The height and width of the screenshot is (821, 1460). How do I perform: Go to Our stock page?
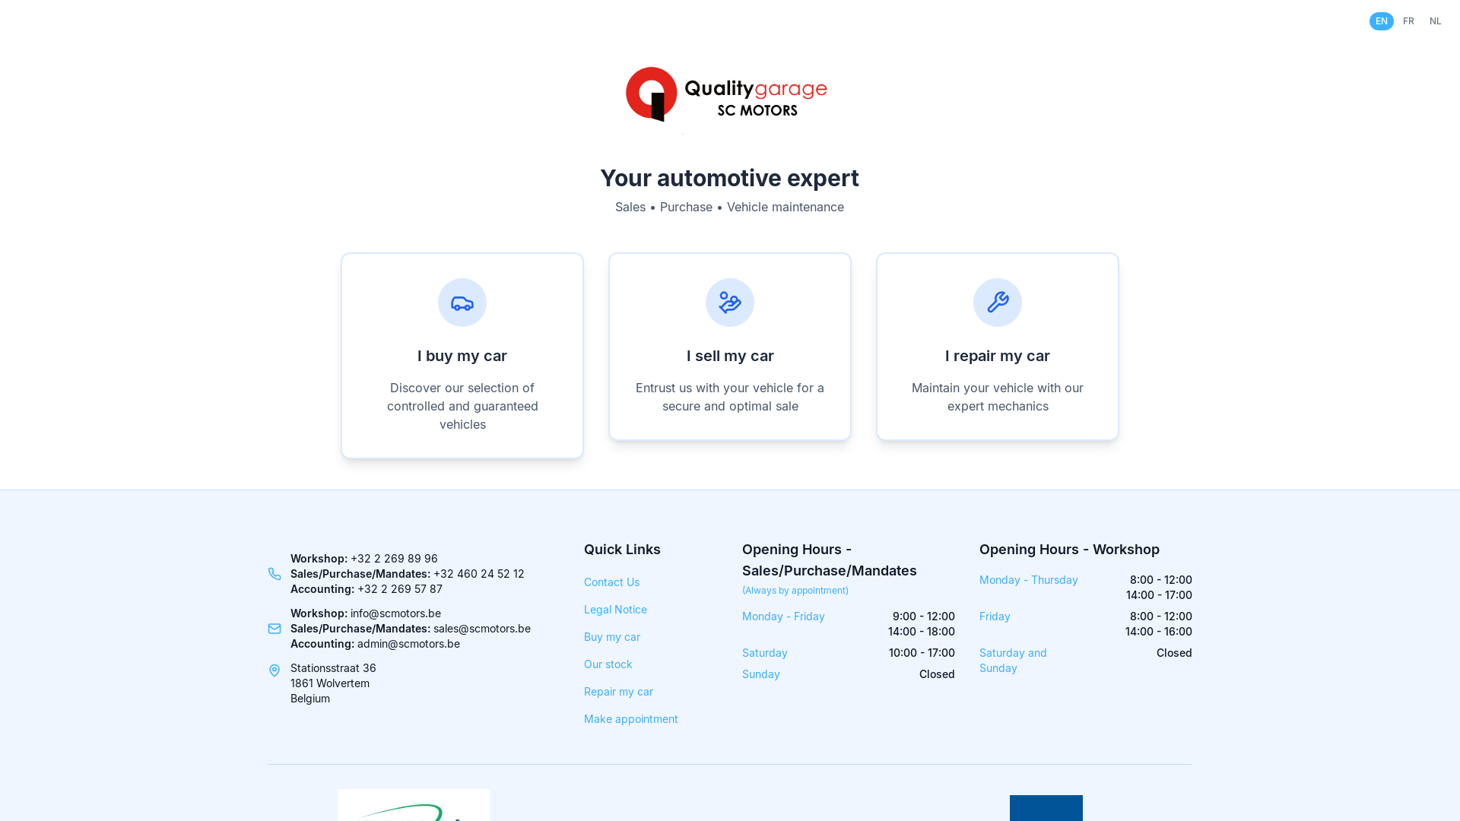coord(608,664)
